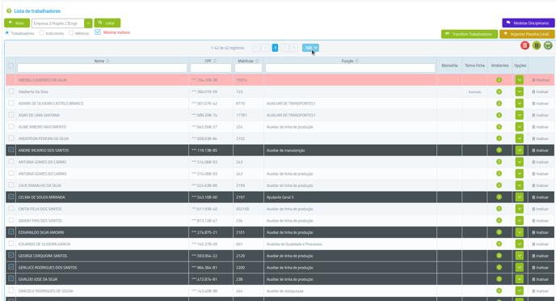Click the 'Assinado' cell for Adalberto Da Silva
Image resolution: width=556 pixels, height=301 pixels.
[x=475, y=92]
